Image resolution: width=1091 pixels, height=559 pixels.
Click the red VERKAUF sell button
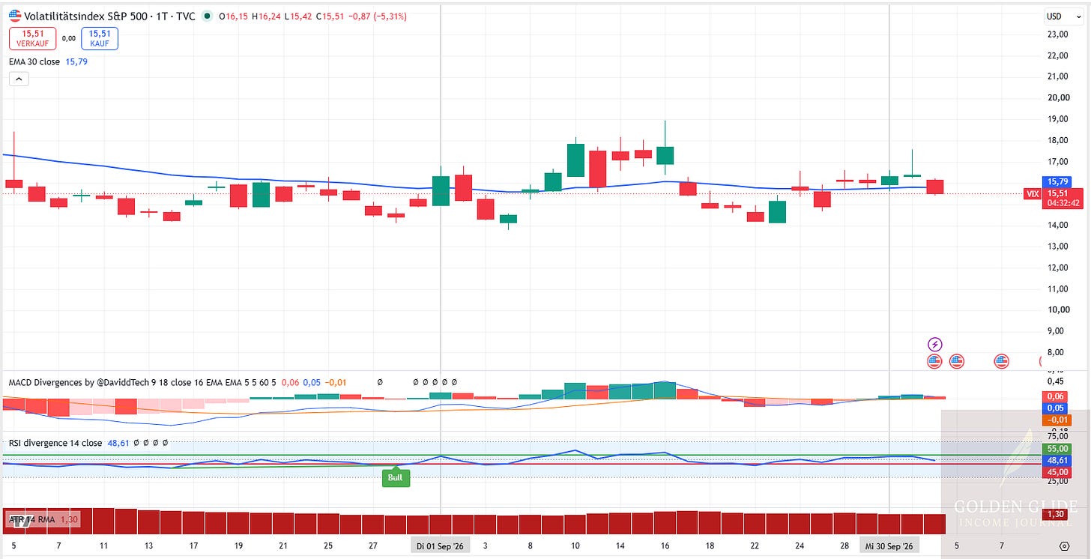click(31, 38)
